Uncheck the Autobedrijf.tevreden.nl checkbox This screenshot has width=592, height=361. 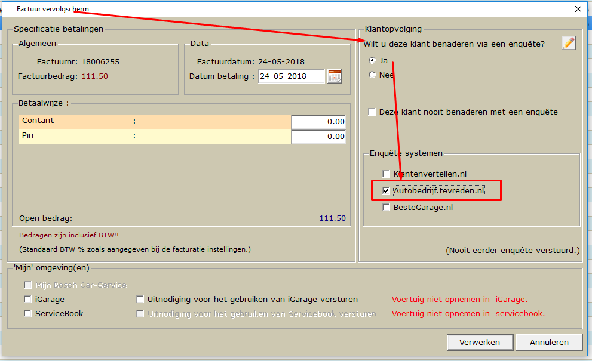(387, 191)
